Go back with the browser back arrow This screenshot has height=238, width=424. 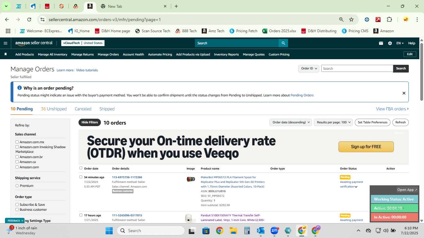click(x=7, y=20)
